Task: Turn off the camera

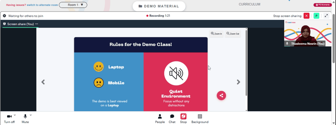Action: pos(9,119)
